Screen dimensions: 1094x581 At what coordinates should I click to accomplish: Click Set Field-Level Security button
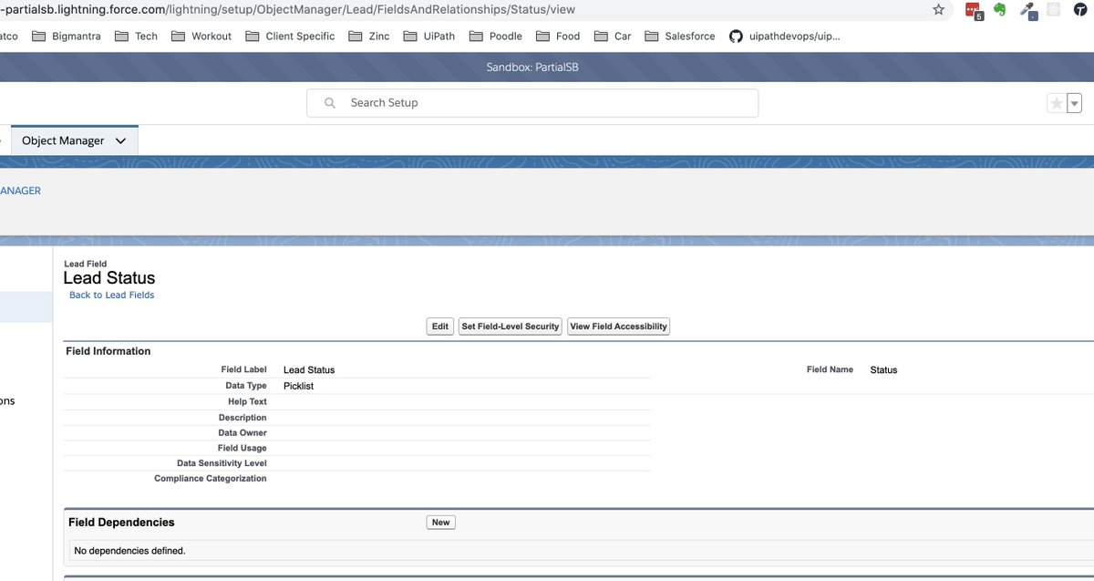click(x=511, y=327)
